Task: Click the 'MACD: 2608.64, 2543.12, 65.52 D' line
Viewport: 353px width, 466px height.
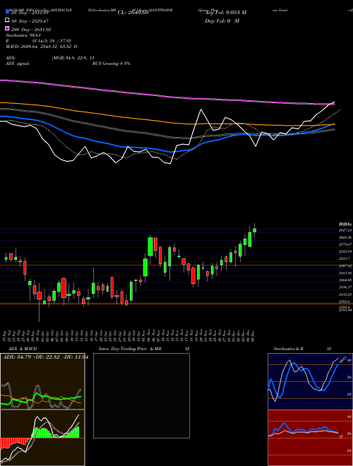Action: [x=42, y=47]
